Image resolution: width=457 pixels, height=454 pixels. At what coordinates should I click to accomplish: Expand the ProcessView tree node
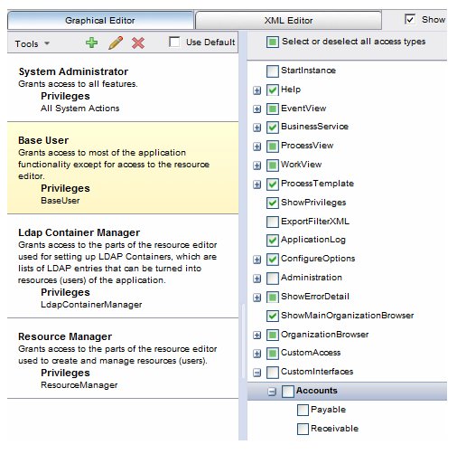(x=256, y=147)
